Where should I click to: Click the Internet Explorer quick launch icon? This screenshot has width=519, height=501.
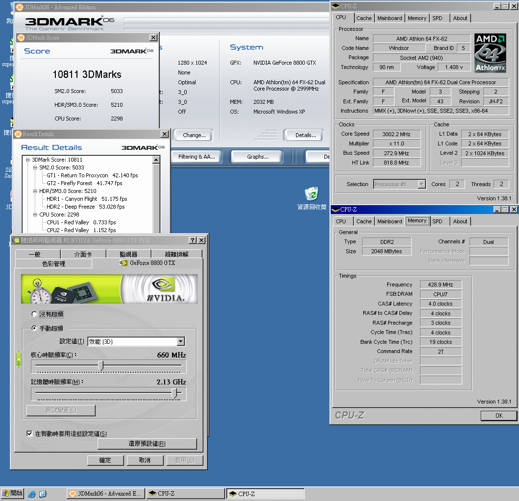click(x=32, y=494)
